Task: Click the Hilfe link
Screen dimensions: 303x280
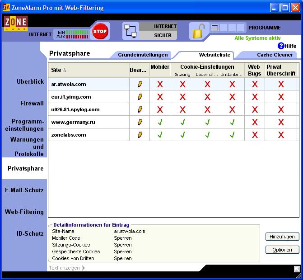Action: tap(290, 46)
